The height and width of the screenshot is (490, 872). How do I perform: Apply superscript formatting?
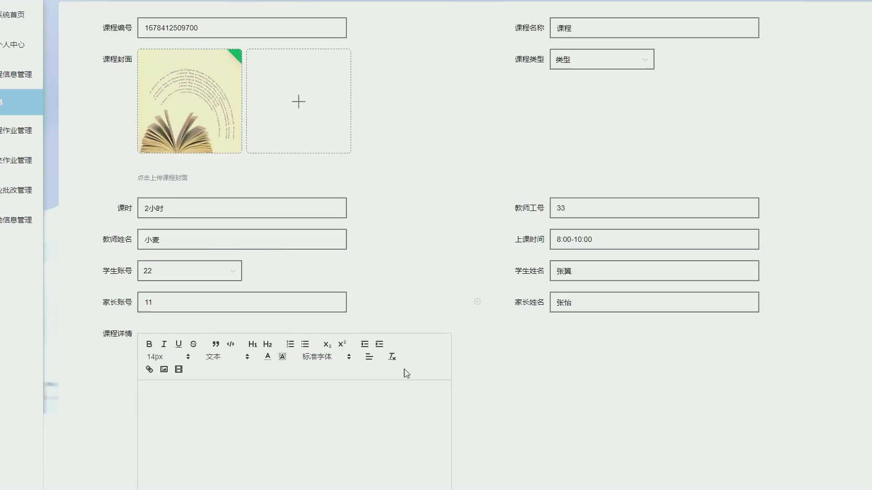pos(342,344)
